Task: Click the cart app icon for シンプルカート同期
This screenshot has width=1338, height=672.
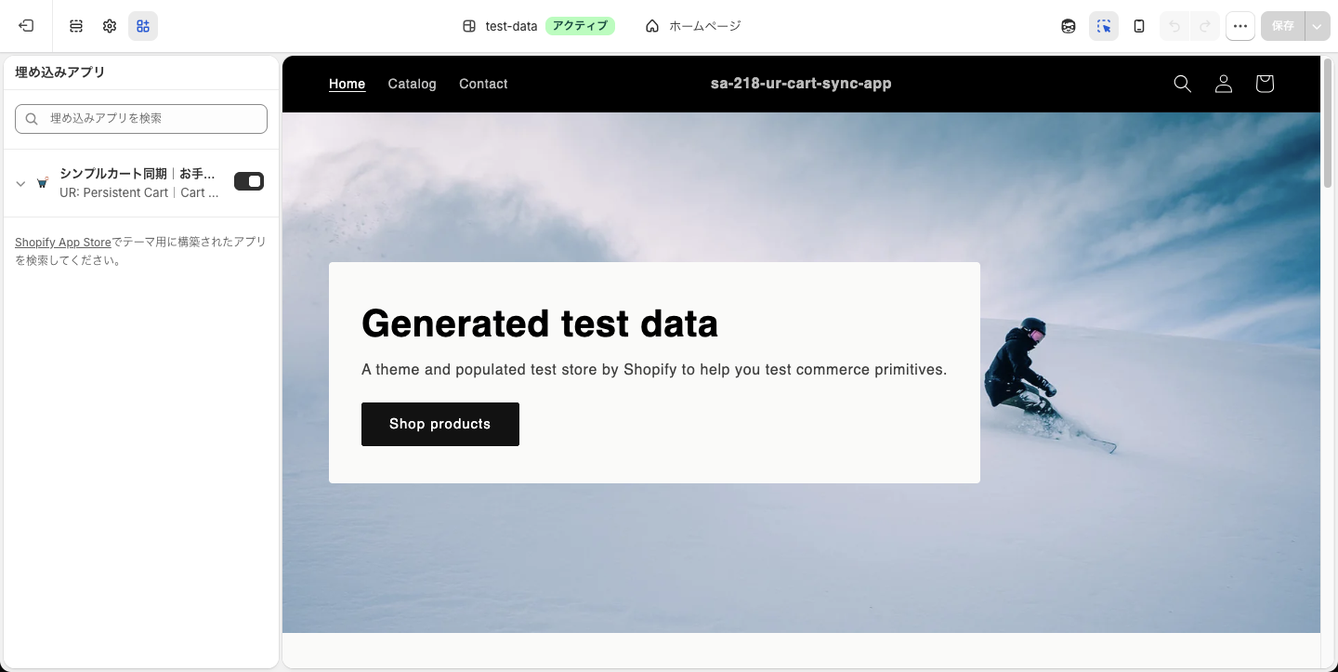Action: coord(43,183)
